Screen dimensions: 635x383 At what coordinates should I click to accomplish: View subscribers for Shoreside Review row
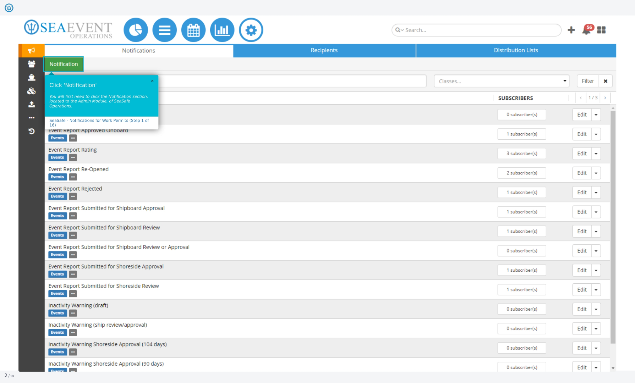click(x=522, y=290)
